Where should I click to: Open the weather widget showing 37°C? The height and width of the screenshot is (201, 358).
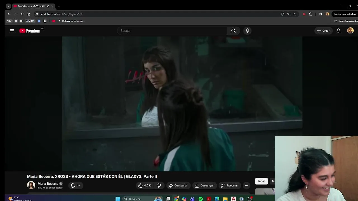(20, 199)
